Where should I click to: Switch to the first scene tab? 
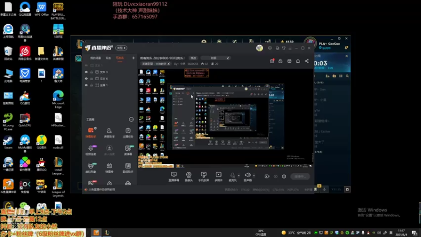[95, 58]
